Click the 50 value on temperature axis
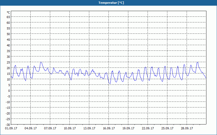This screenshot has width=217, height=135. 8,34
